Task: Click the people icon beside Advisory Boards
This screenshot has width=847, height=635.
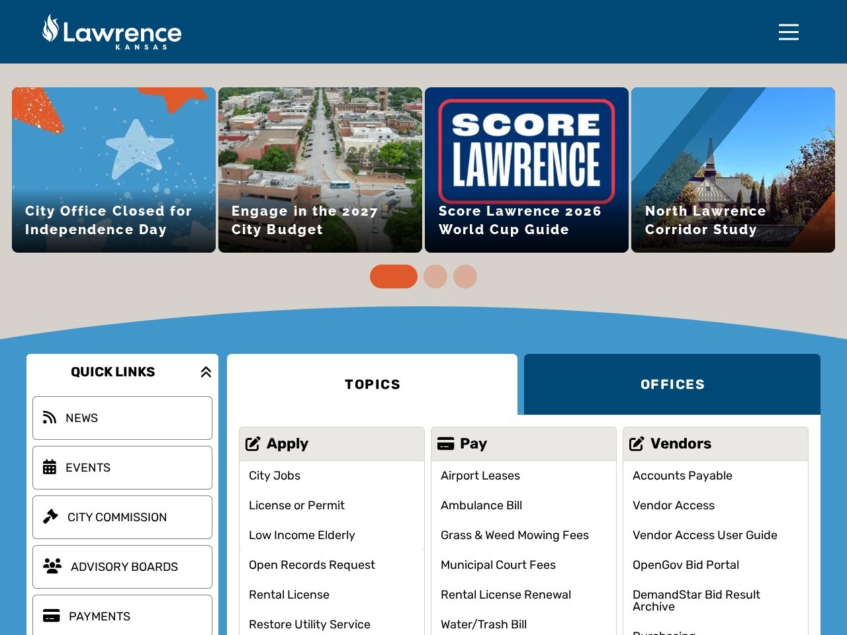Action: coord(52,566)
